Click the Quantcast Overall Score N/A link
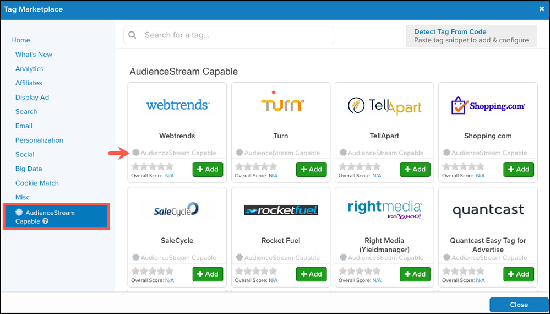This screenshot has height=314, width=550. pos(480,280)
